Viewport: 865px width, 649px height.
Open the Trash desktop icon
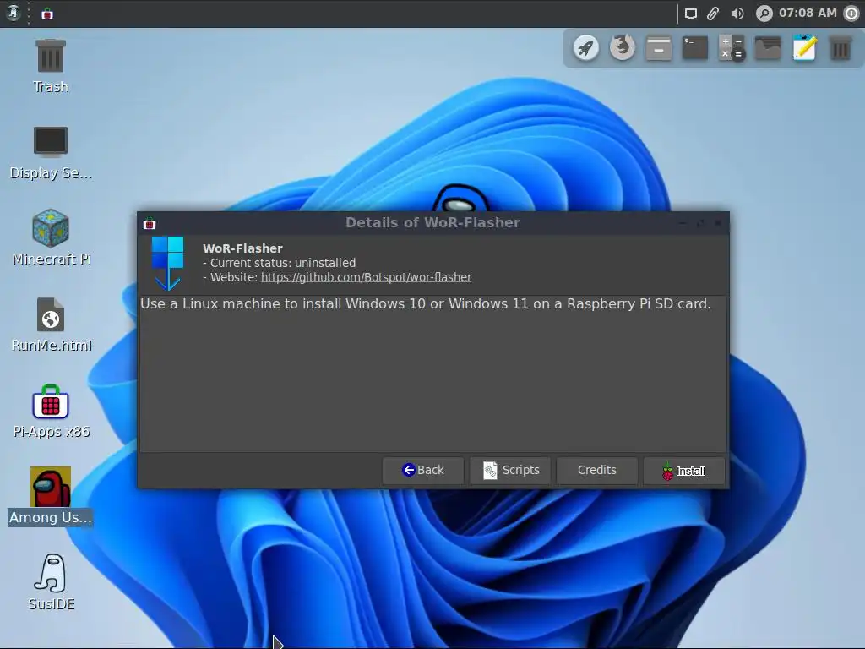(50, 65)
